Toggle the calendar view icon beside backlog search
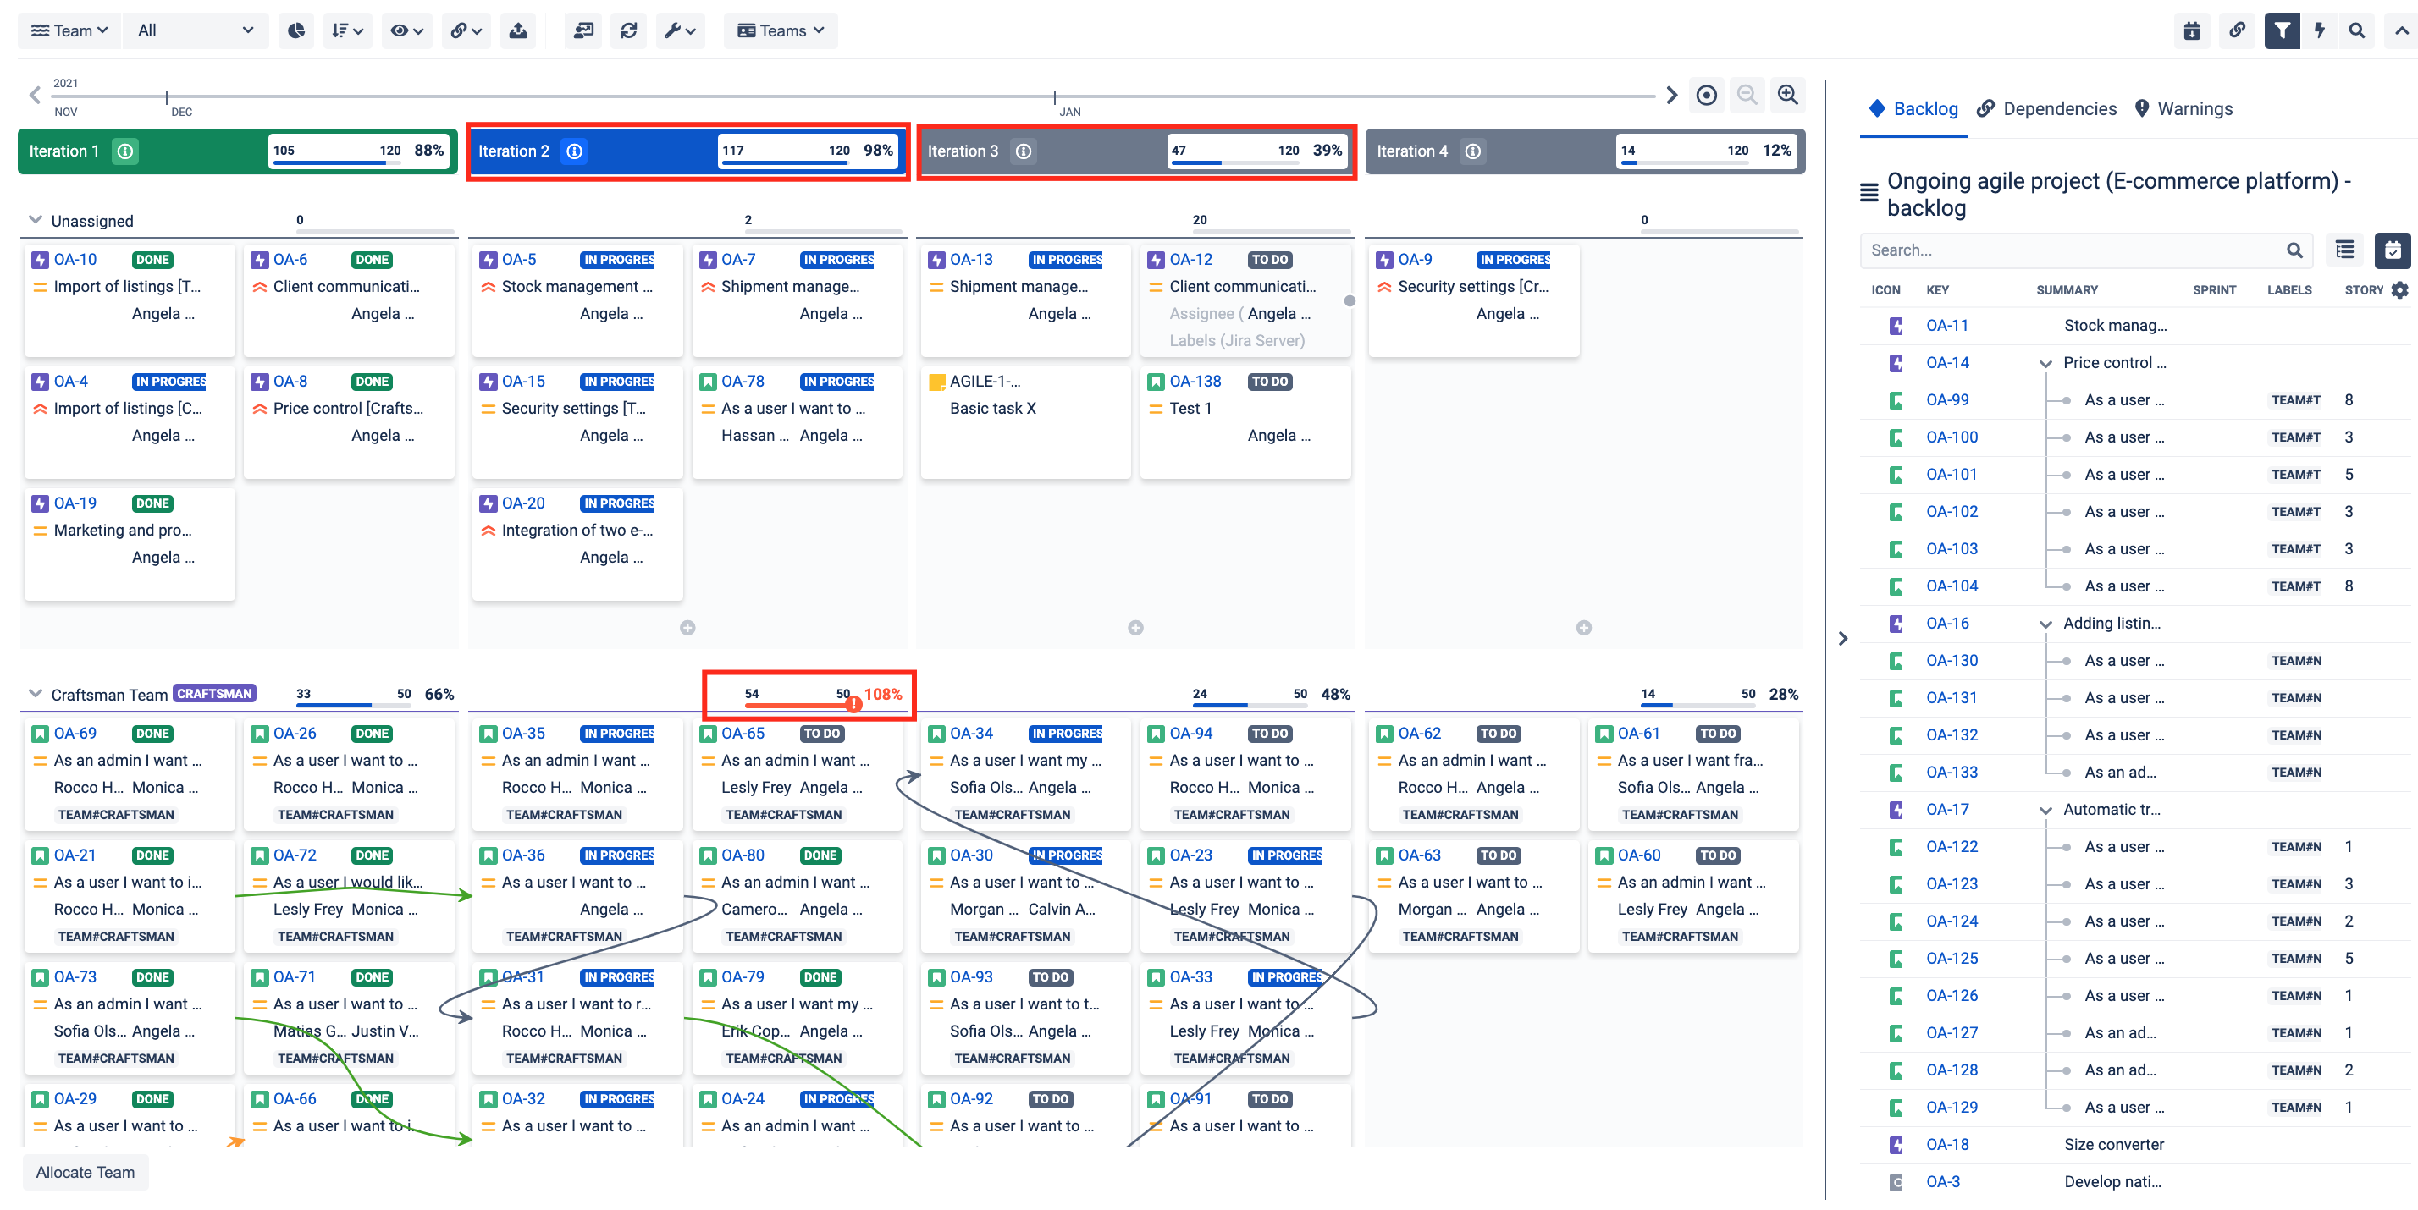The width and height of the screenshot is (2418, 1210). [x=2393, y=250]
